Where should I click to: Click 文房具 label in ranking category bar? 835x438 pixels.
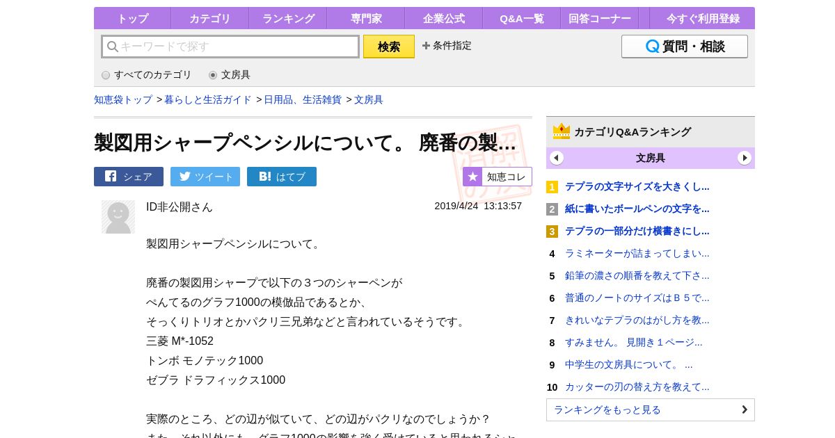coord(651,158)
